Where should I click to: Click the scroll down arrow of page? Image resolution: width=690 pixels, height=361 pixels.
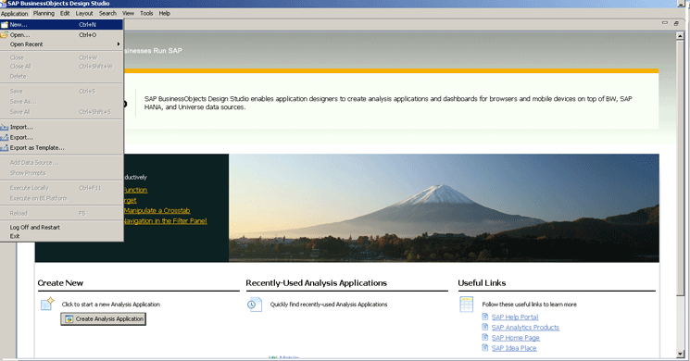(x=681, y=353)
